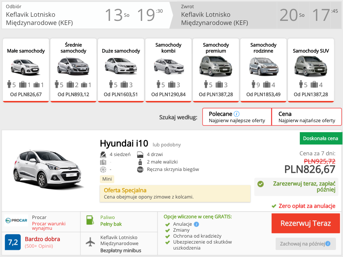
Task: Click the return date 20 So
Action: click(x=292, y=15)
